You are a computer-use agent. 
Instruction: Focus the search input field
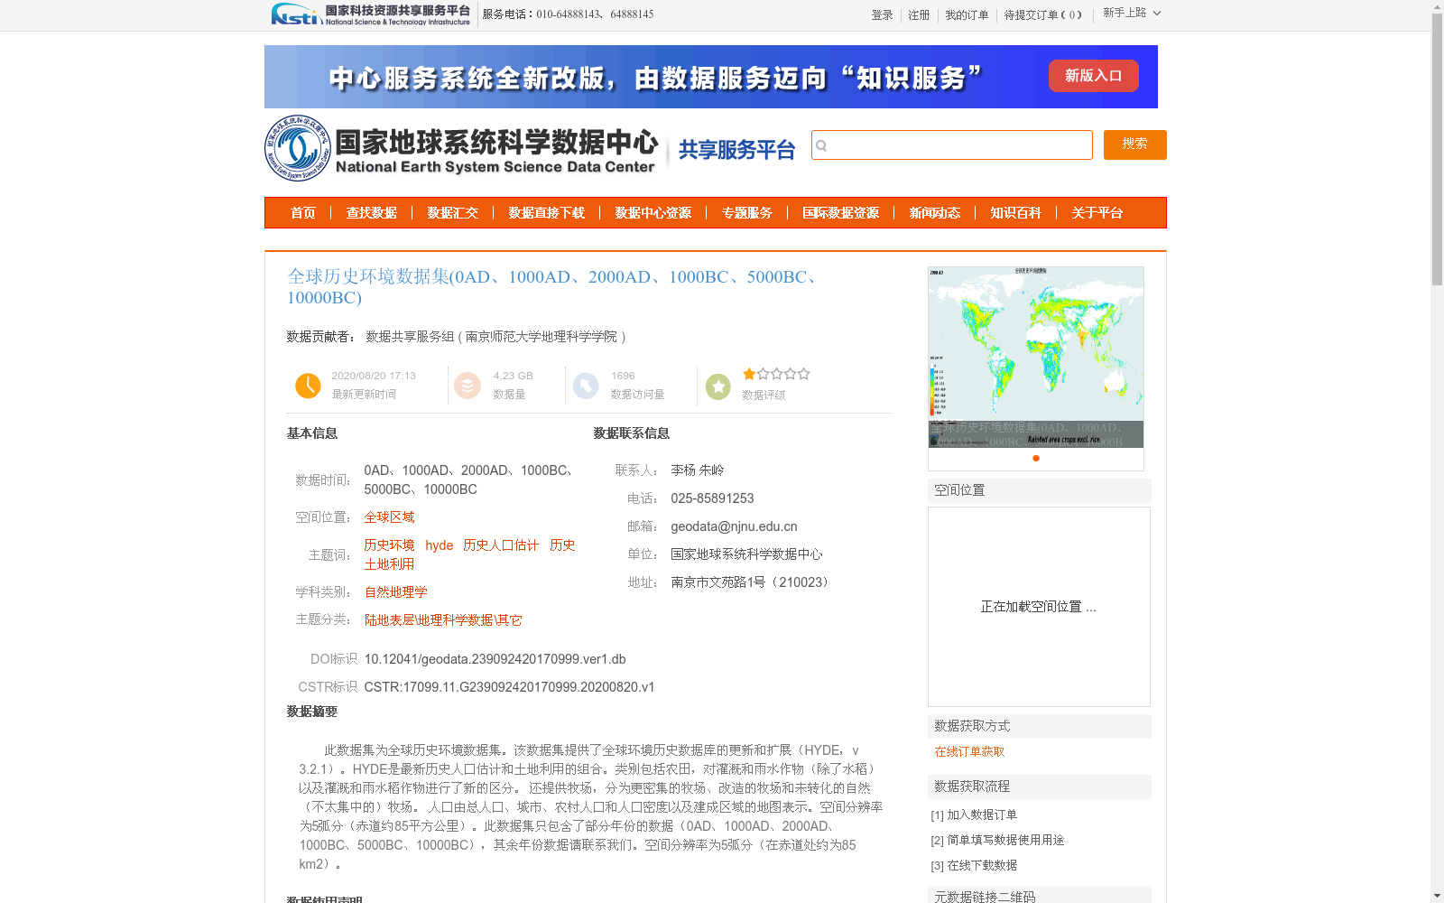(x=952, y=144)
